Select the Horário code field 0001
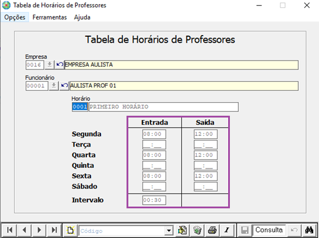The height and width of the screenshot is (238, 319). click(x=80, y=107)
